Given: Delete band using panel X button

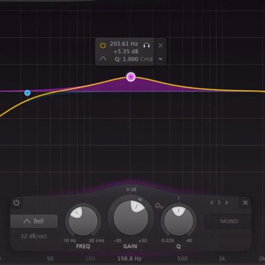Looking at the screenshot, I should tap(245, 203).
